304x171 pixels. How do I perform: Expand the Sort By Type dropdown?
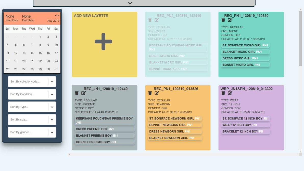pos(52,107)
